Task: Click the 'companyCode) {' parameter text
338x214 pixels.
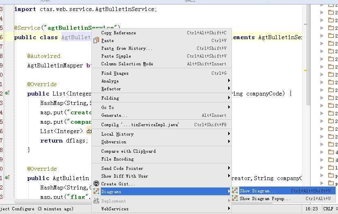Action: coord(269,94)
